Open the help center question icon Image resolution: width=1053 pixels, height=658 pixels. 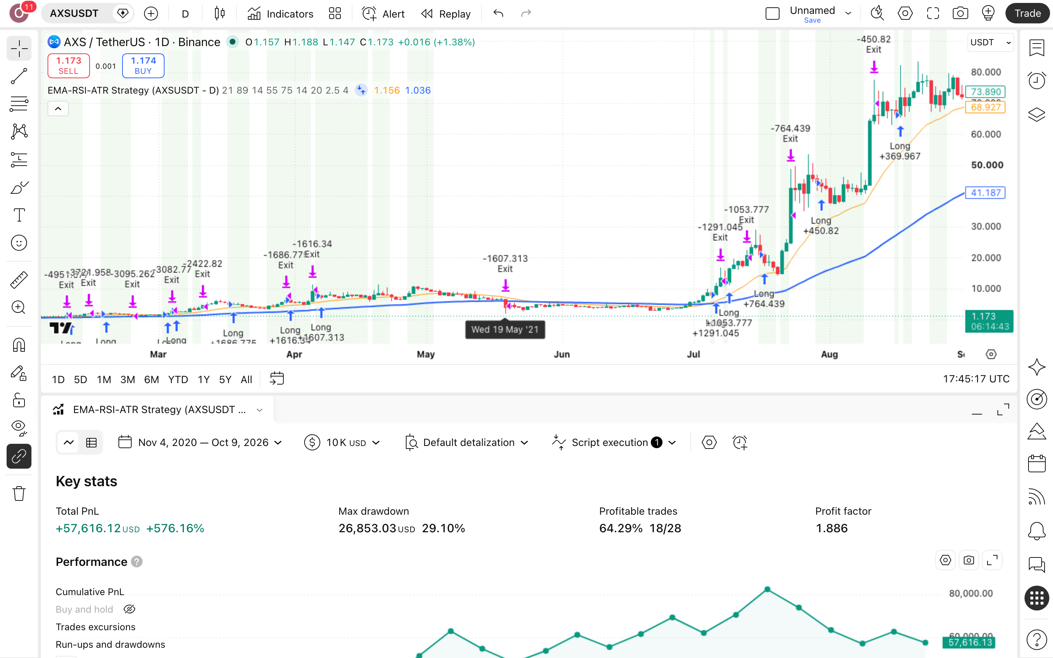click(1037, 640)
